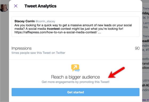Image resolution: width=149 pixels, height=102 pixels.
Task: Click the Stacey Corrin display name
Action: coord(25,21)
